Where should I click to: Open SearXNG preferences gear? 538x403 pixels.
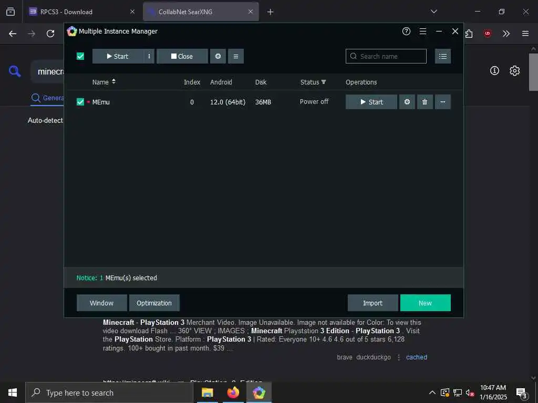point(515,71)
